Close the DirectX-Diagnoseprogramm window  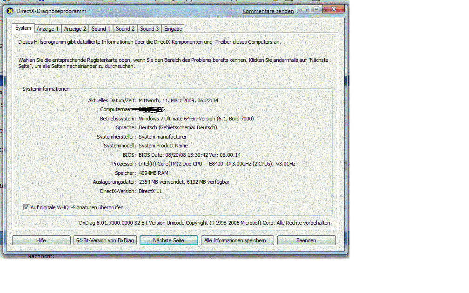click(334, 9)
